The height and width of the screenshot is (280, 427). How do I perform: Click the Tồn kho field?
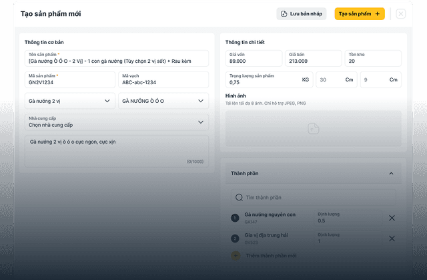click(372, 59)
